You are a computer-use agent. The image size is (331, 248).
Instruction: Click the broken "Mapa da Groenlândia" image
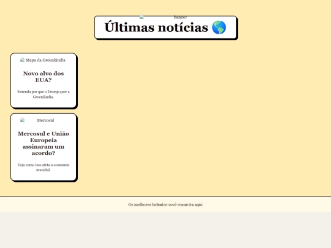tap(43, 60)
